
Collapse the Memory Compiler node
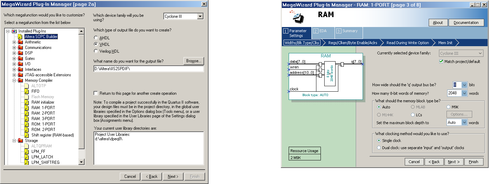coord(14,80)
